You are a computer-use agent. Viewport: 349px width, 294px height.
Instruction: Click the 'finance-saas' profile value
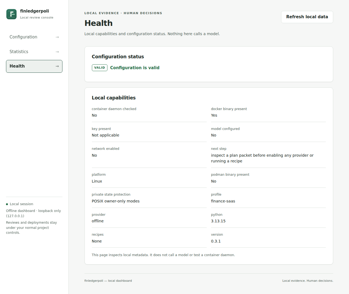click(x=223, y=201)
